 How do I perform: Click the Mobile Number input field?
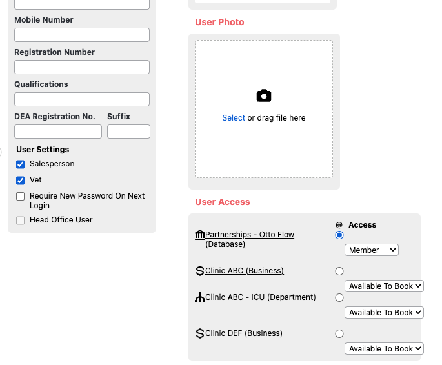pyautogui.click(x=82, y=35)
